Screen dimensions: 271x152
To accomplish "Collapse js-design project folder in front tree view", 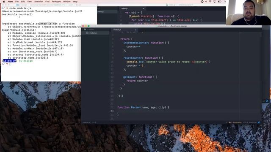I will 89,30.
